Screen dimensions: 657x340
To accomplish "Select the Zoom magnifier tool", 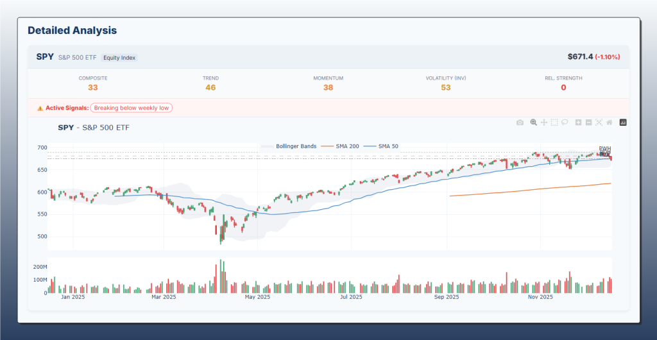I will click(533, 123).
